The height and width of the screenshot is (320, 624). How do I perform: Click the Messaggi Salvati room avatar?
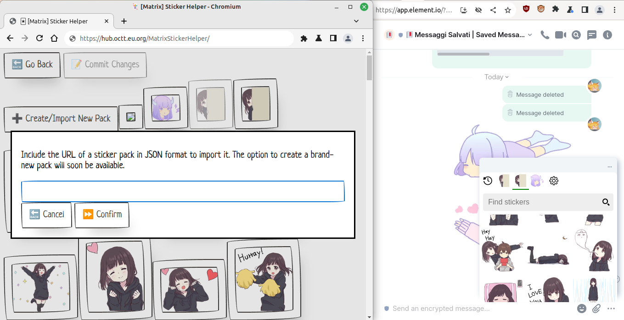pos(389,35)
